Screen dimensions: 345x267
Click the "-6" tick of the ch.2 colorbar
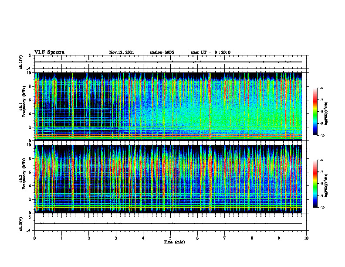(321, 160)
